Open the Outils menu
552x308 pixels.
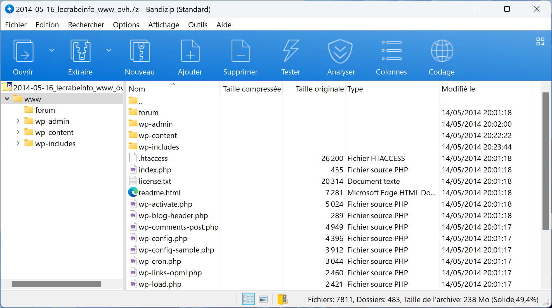pyautogui.click(x=198, y=25)
